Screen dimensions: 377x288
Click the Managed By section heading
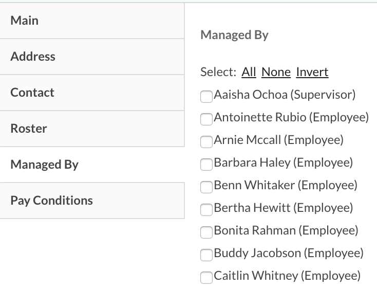point(234,35)
